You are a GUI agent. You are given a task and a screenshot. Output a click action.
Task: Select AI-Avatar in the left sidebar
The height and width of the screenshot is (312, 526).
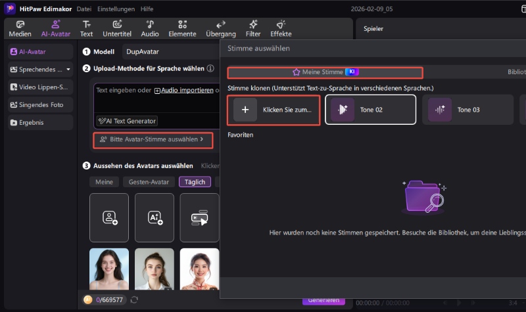tap(40, 52)
